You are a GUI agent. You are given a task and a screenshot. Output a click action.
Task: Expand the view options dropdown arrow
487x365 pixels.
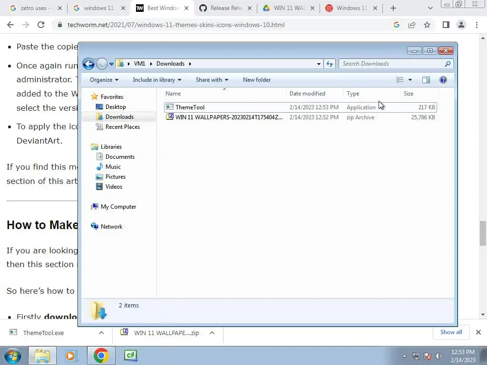(410, 80)
